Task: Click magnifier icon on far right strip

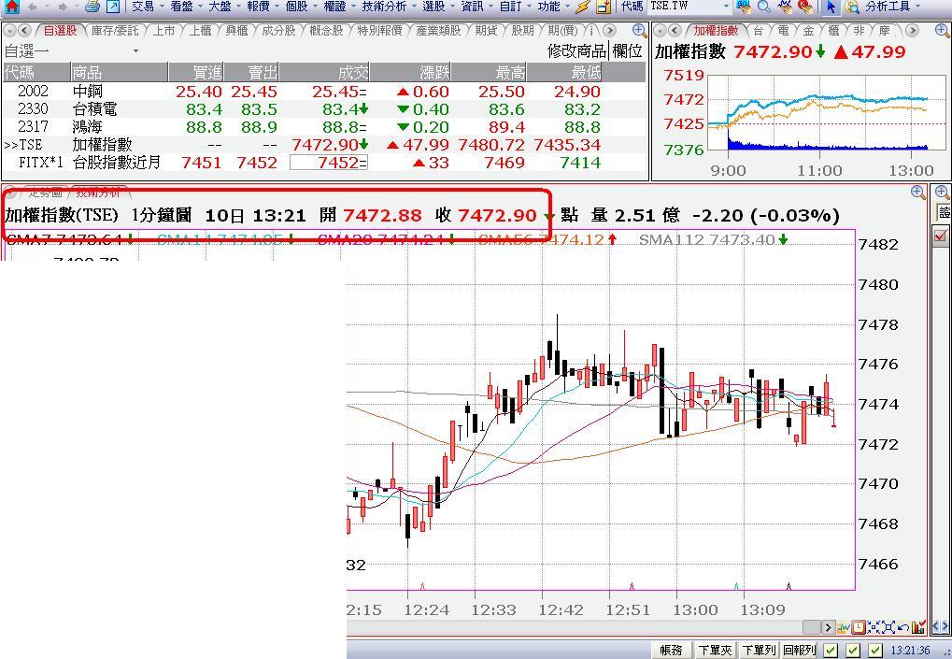Action: click(x=943, y=193)
